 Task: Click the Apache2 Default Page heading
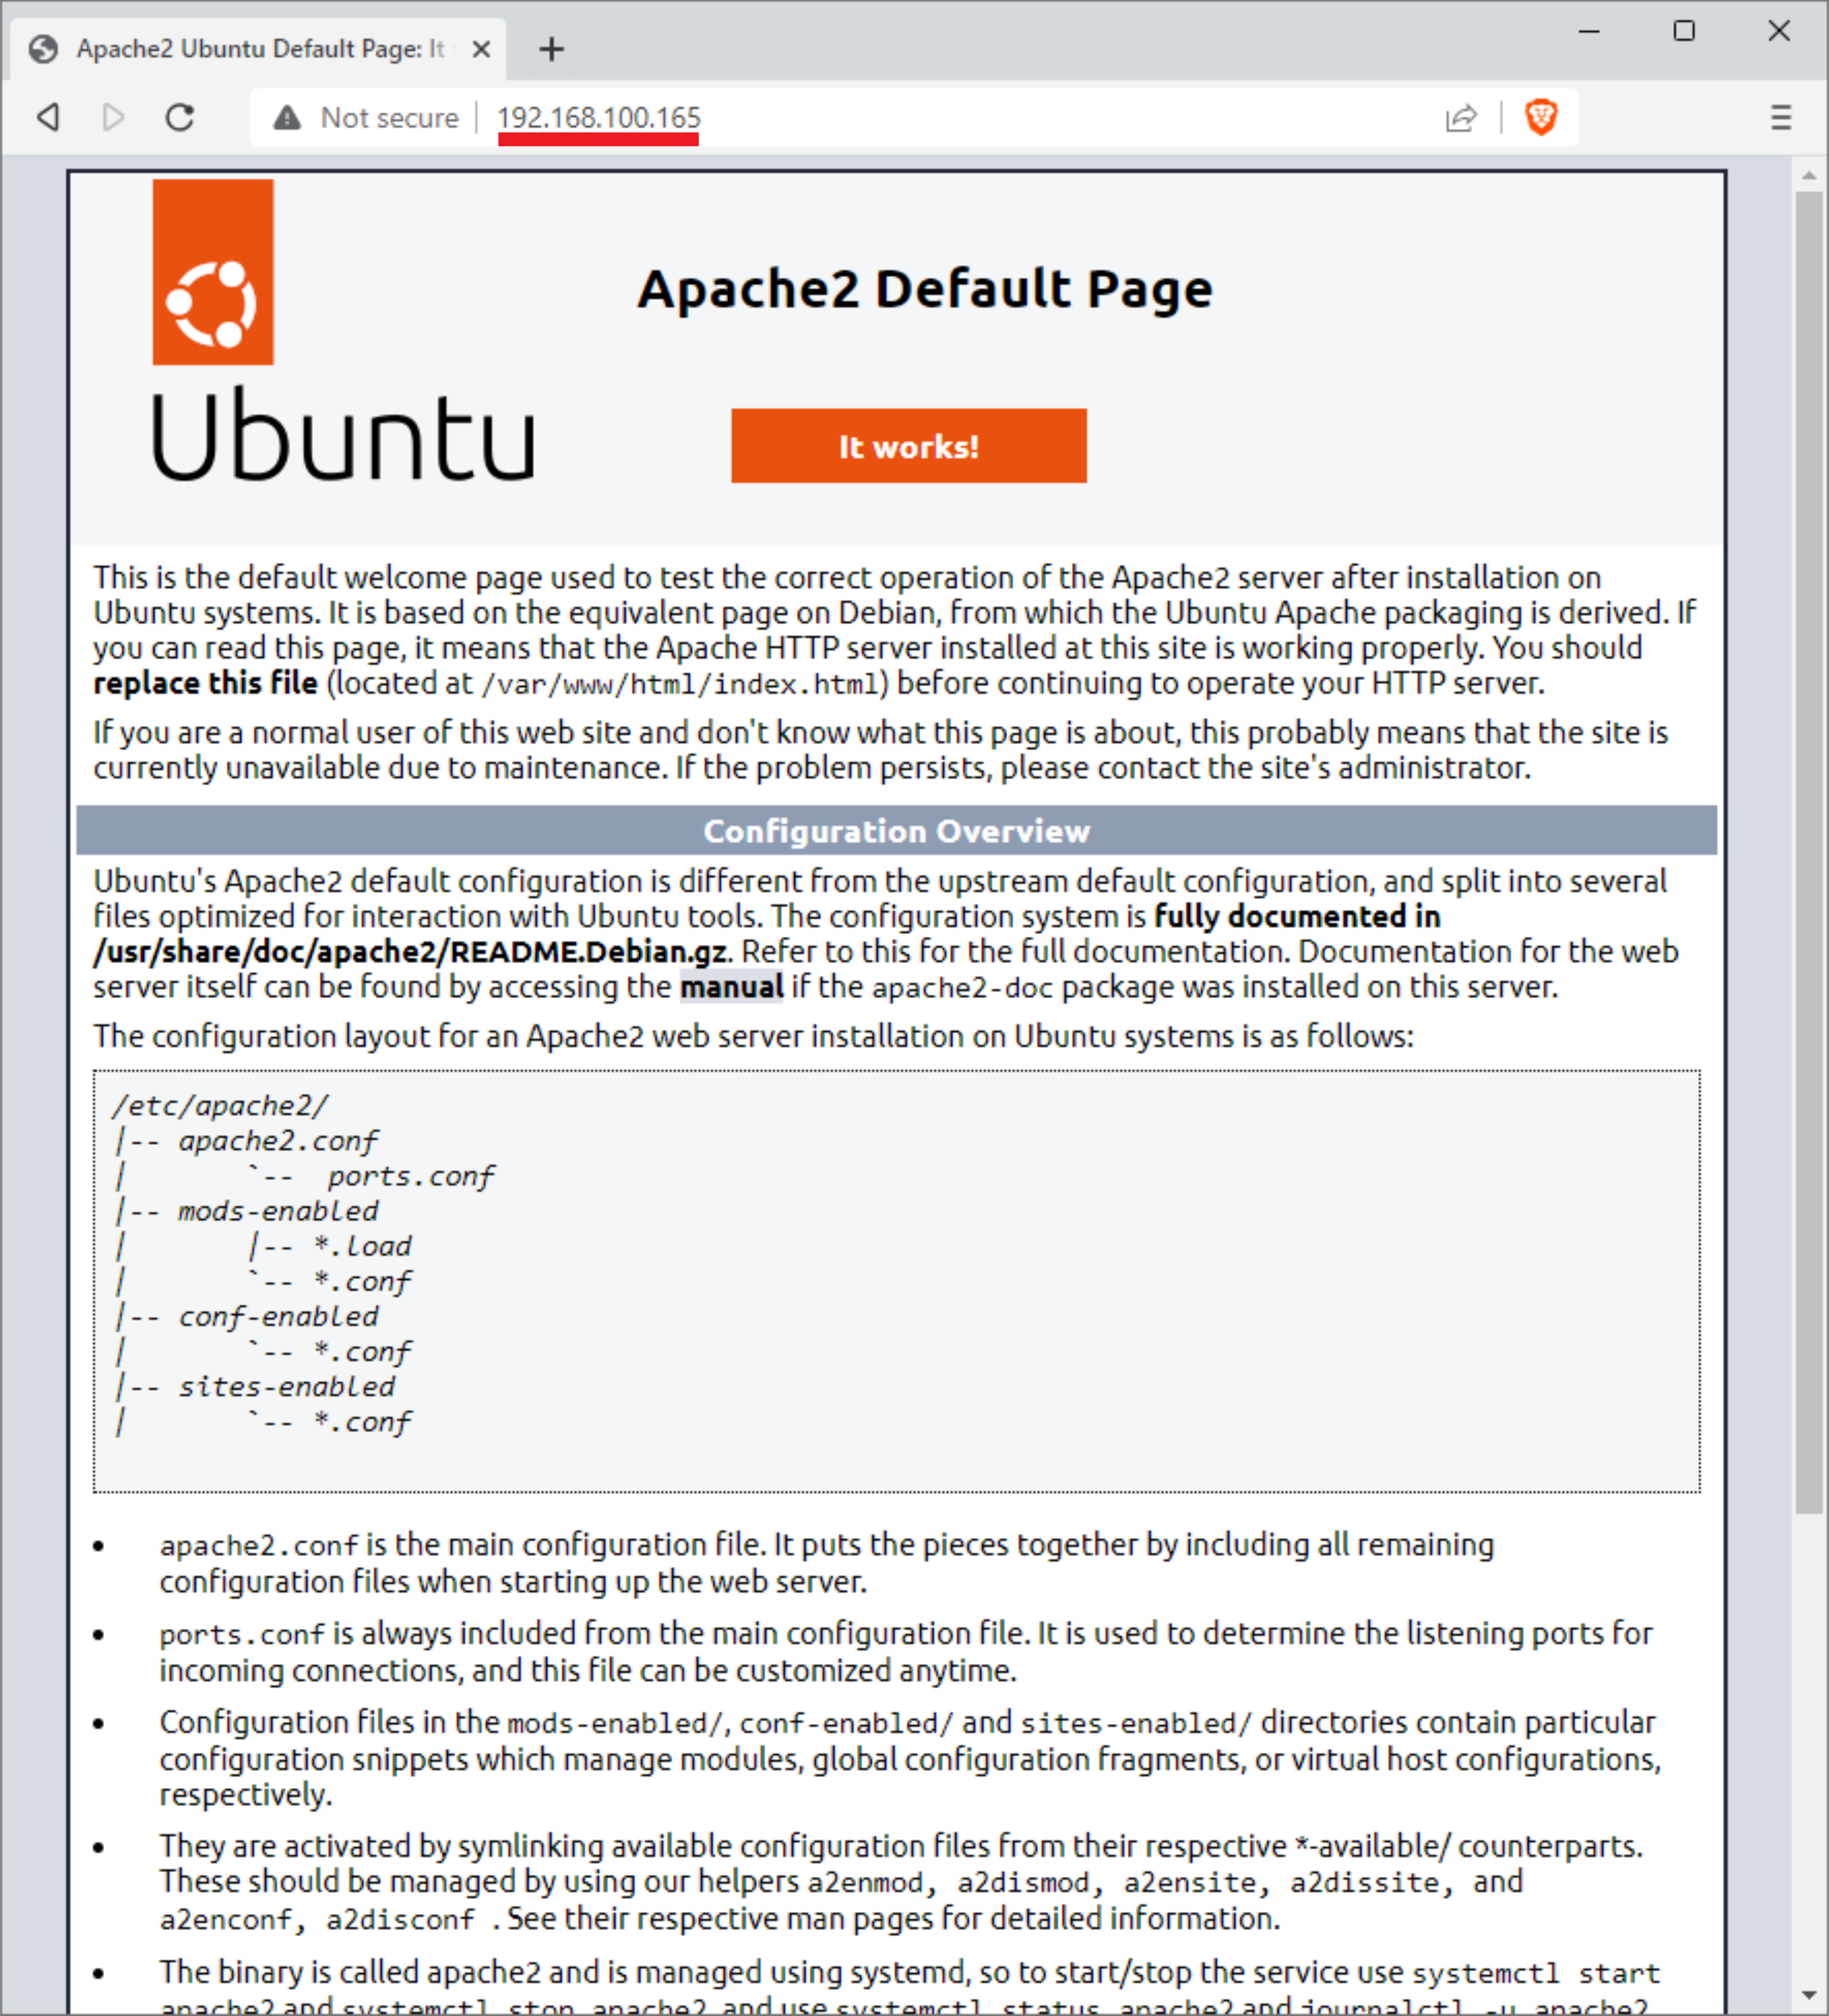pos(925,290)
